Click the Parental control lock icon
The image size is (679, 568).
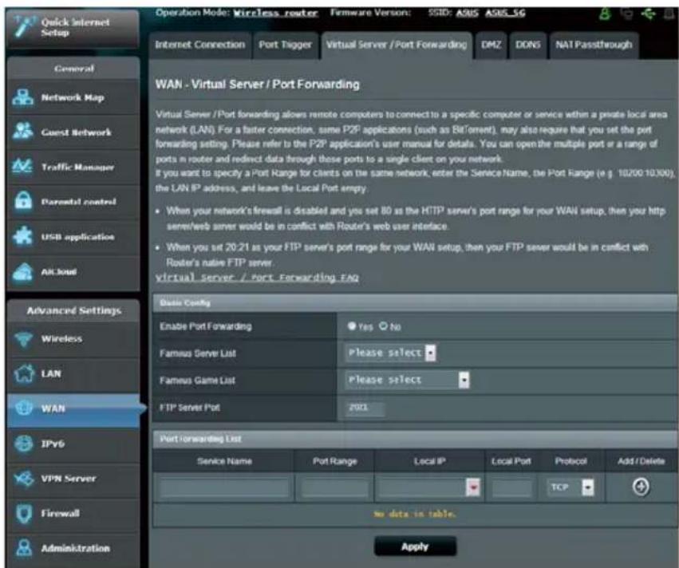[x=23, y=201]
